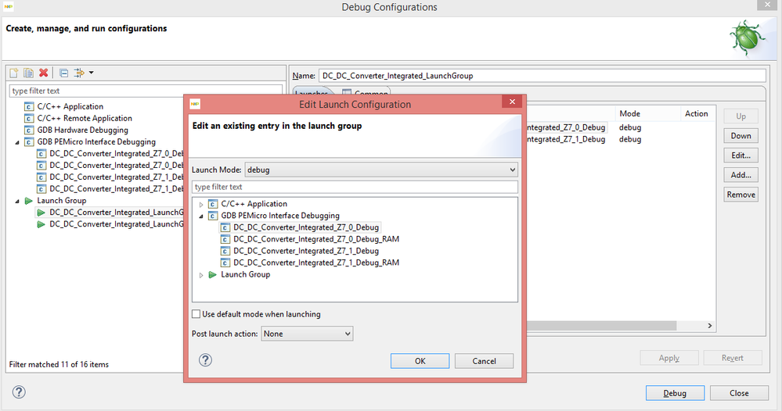Click GDB PEMicro Interface Debugging icon in dialog tree
782x411 pixels.
click(213, 216)
